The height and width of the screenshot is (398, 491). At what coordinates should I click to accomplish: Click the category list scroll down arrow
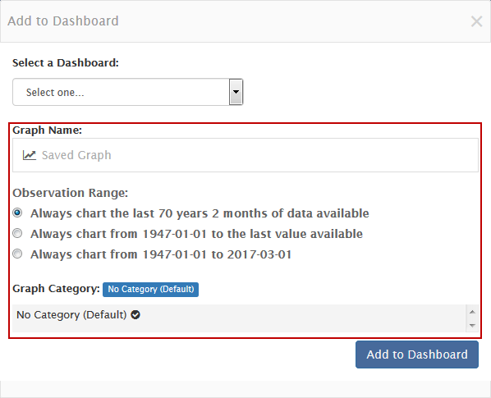[472, 326]
